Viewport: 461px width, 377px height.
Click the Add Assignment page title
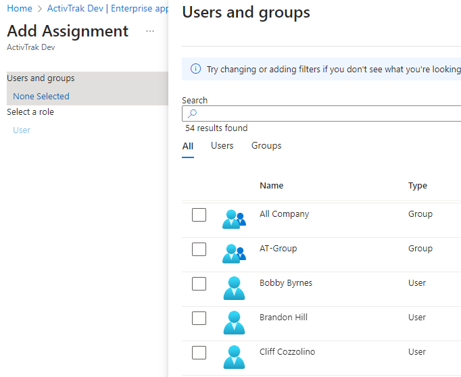click(68, 31)
